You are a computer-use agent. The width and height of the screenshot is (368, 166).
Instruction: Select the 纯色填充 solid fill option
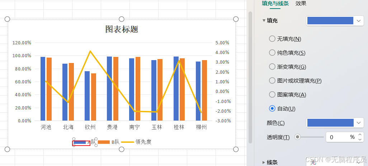[x=272, y=53]
